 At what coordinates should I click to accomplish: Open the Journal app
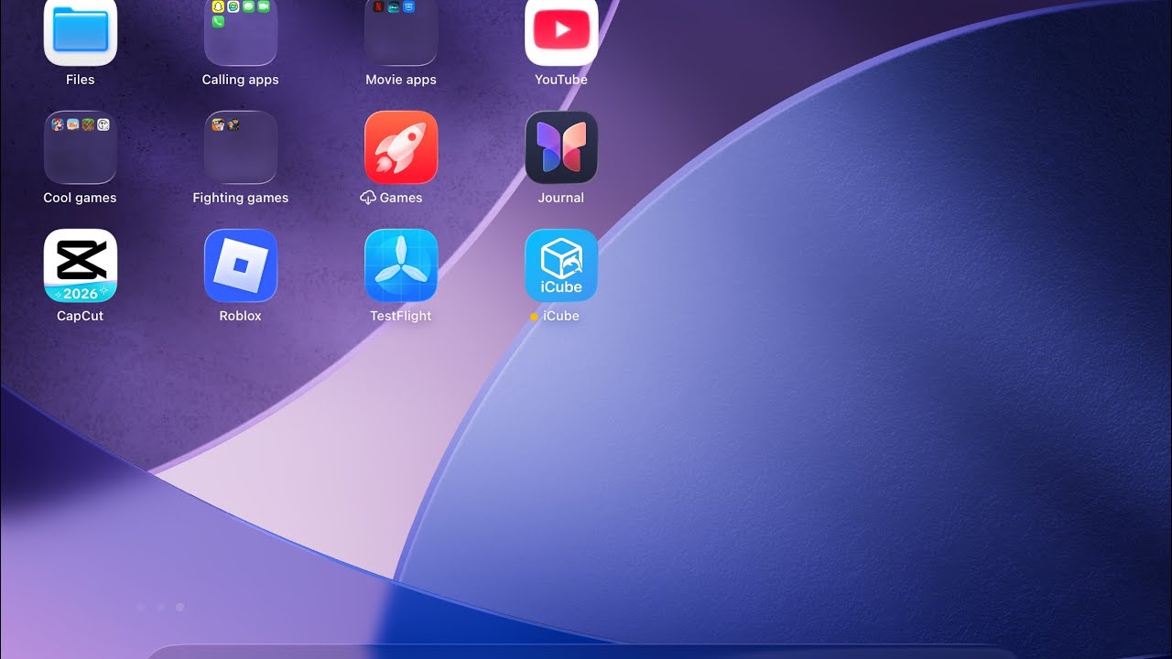561,147
